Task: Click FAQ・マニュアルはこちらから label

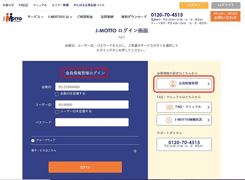Action: pyautogui.click(x=179, y=97)
